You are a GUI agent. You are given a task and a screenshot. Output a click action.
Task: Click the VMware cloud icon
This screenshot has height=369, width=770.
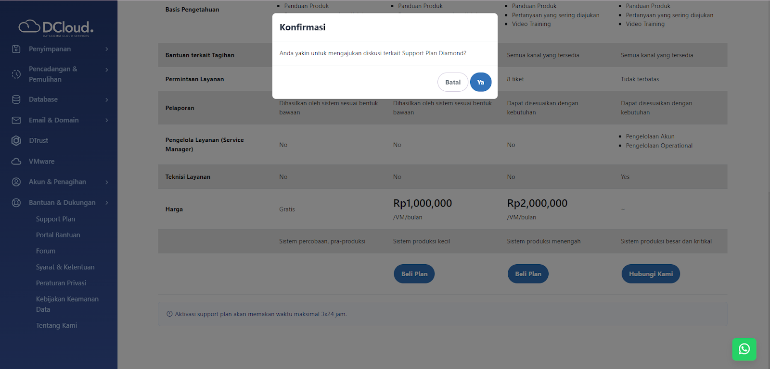16,161
